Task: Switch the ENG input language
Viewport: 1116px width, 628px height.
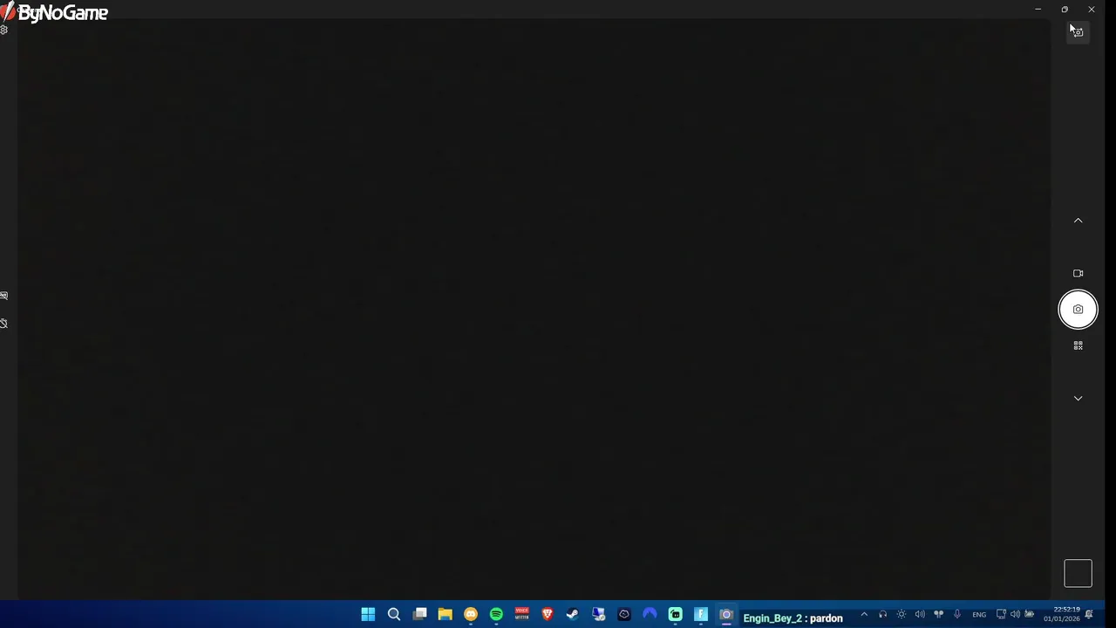Action: [x=979, y=615]
